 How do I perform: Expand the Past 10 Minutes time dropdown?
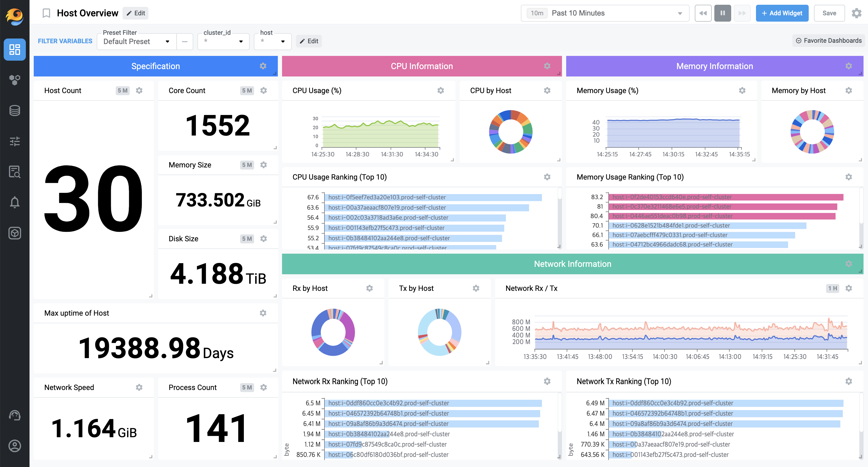click(605, 13)
